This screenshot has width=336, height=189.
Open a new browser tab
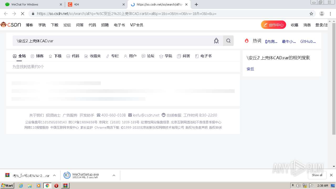pyautogui.click(x=196, y=4)
